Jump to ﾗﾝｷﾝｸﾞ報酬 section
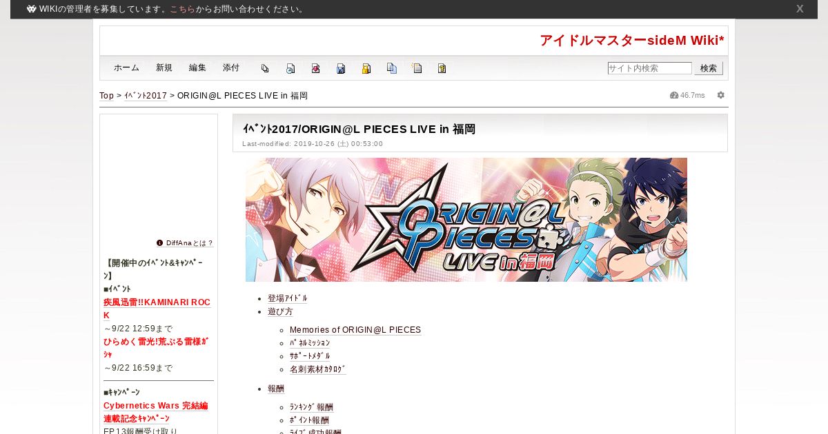 coord(311,407)
